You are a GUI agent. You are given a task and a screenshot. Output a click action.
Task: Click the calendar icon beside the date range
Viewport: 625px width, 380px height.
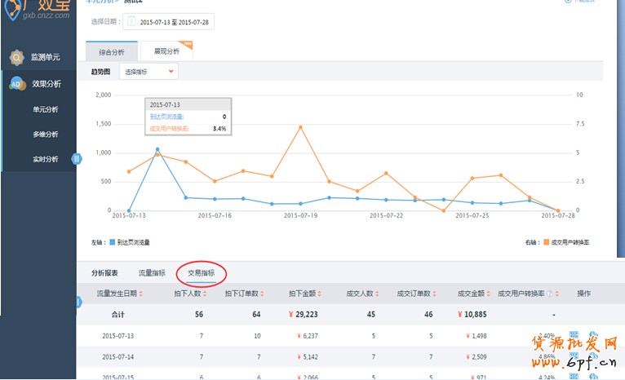[x=131, y=21]
